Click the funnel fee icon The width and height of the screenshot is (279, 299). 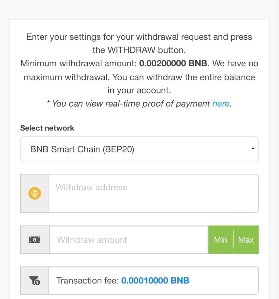35,281
